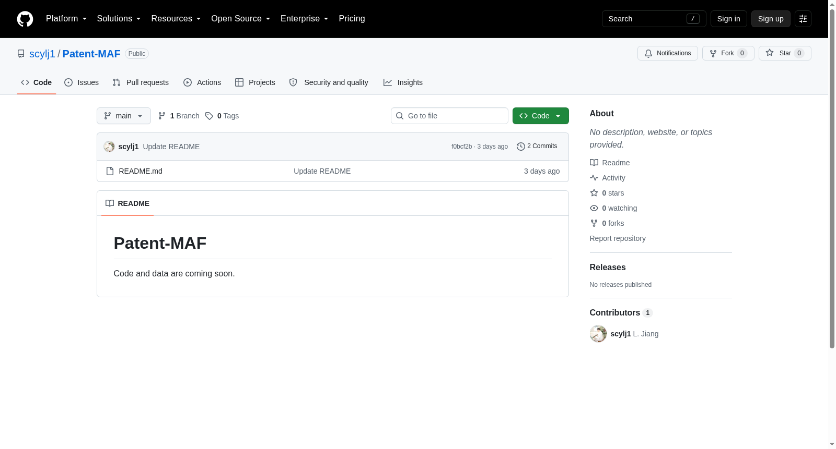Open the f0bcf2b commit hash link
836x449 pixels.
[x=461, y=147]
